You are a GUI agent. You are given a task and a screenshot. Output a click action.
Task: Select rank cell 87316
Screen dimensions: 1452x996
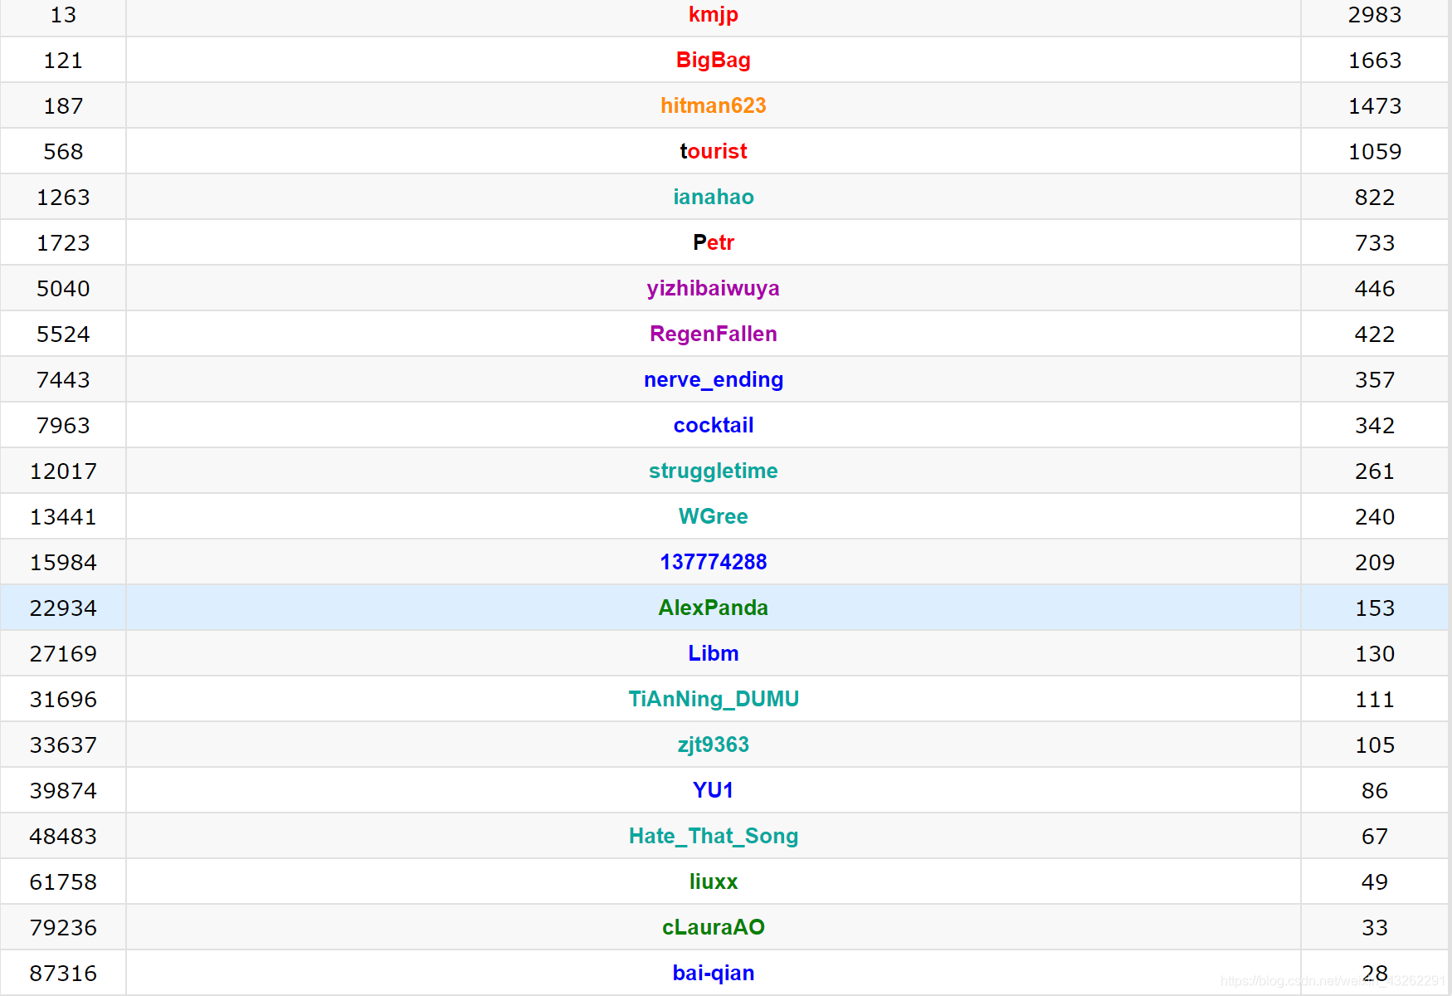pos(63,973)
